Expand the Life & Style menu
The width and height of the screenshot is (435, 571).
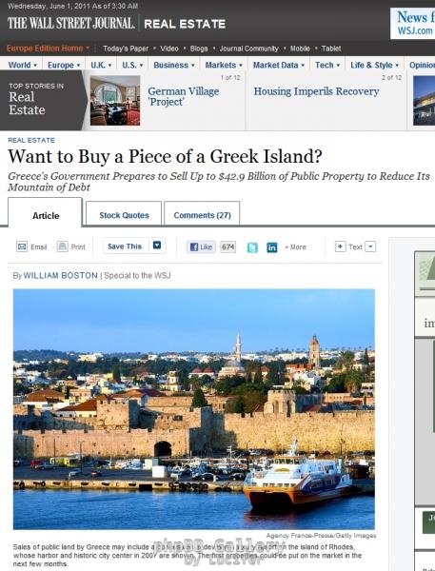tap(374, 65)
